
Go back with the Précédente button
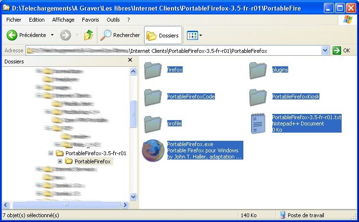pos(27,35)
